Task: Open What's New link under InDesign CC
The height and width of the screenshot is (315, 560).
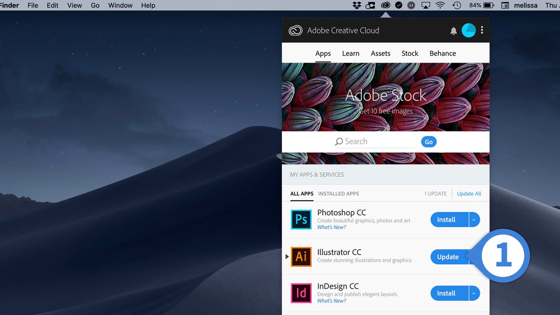Action: click(331, 301)
